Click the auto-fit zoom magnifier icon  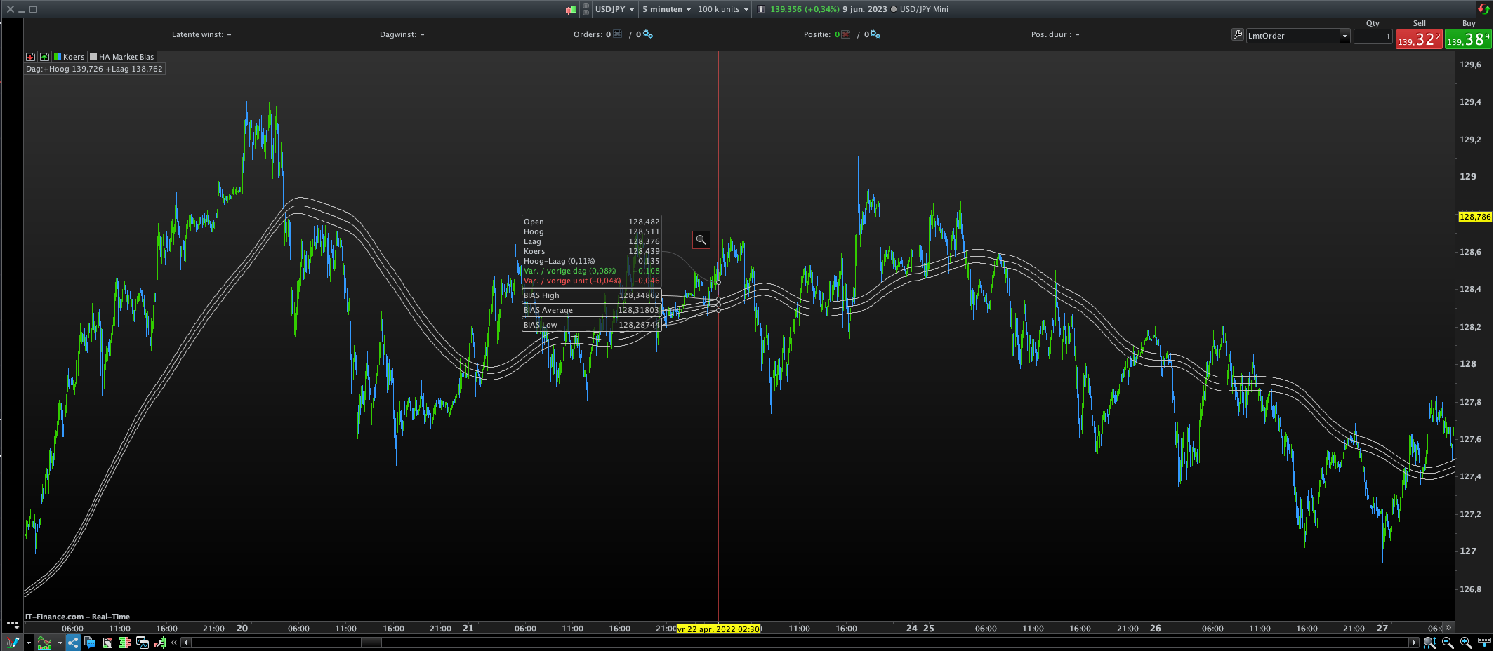point(1429,643)
